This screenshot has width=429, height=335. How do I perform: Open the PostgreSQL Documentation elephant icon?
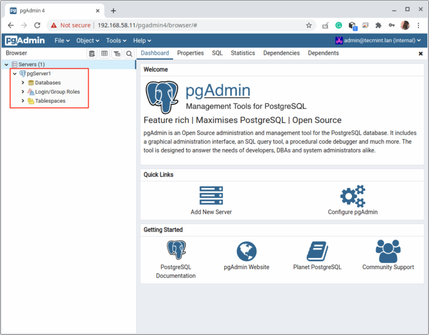(x=176, y=251)
